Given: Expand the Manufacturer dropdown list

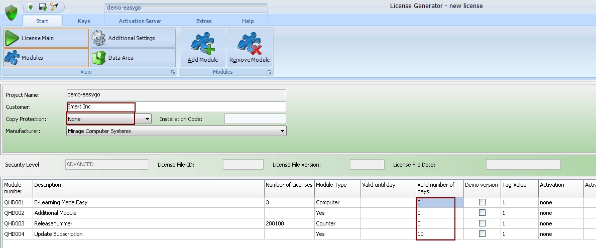Looking at the screenshot, I should pos(283,131).
